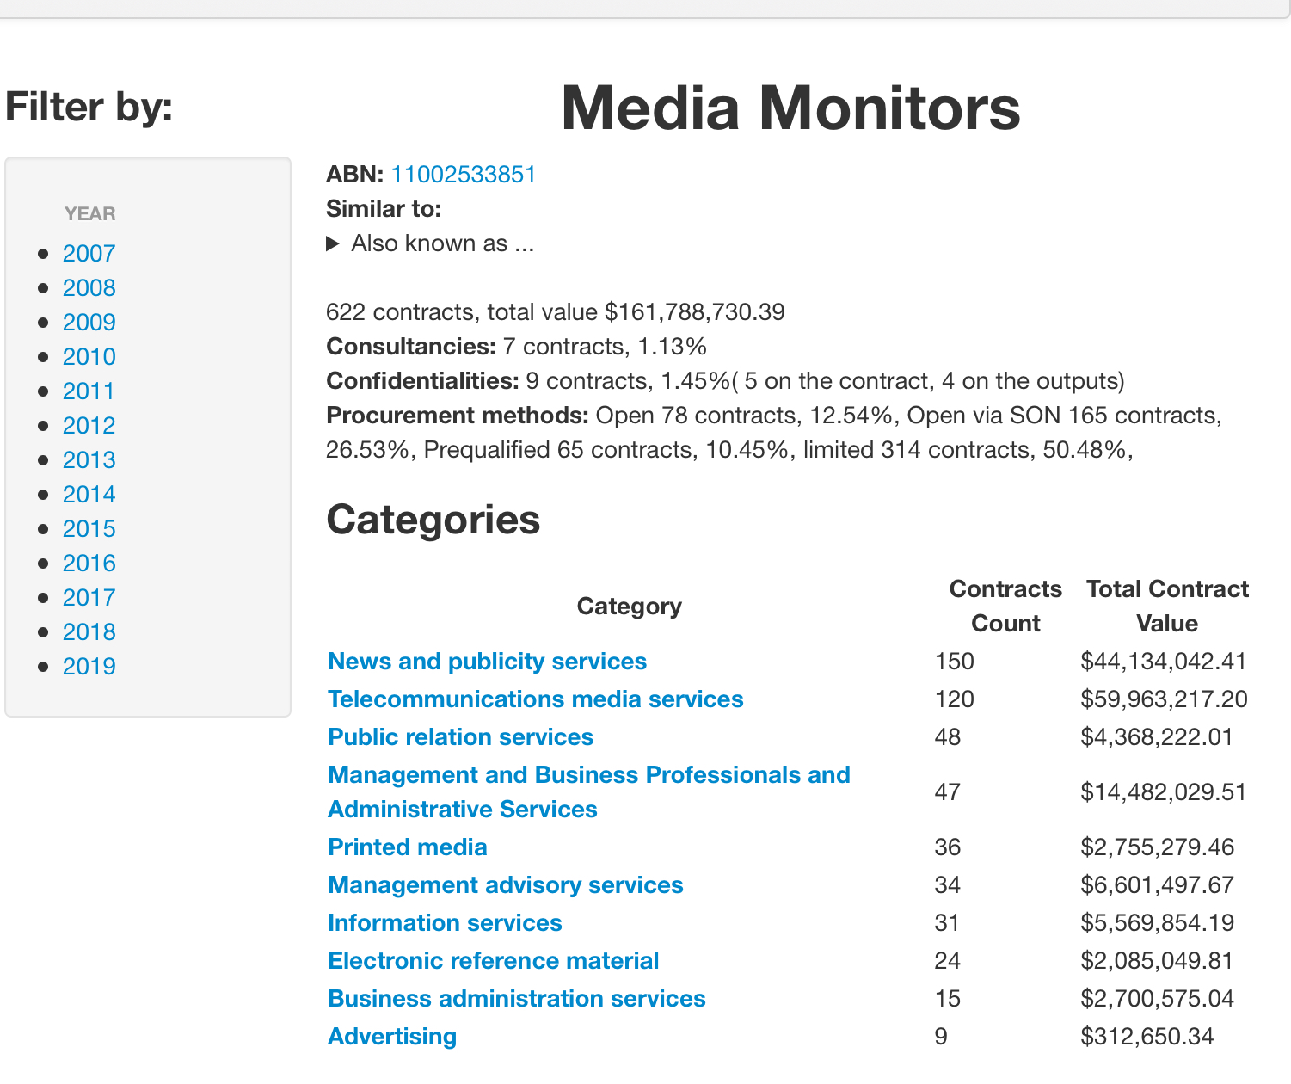This screenshot has height=1084, width=1291.
Task: Select the contract count 150
Action: pyautogui.click(x=954, y=662)
